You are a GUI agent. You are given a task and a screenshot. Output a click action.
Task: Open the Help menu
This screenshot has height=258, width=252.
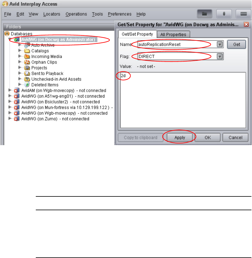pos(141,14)
